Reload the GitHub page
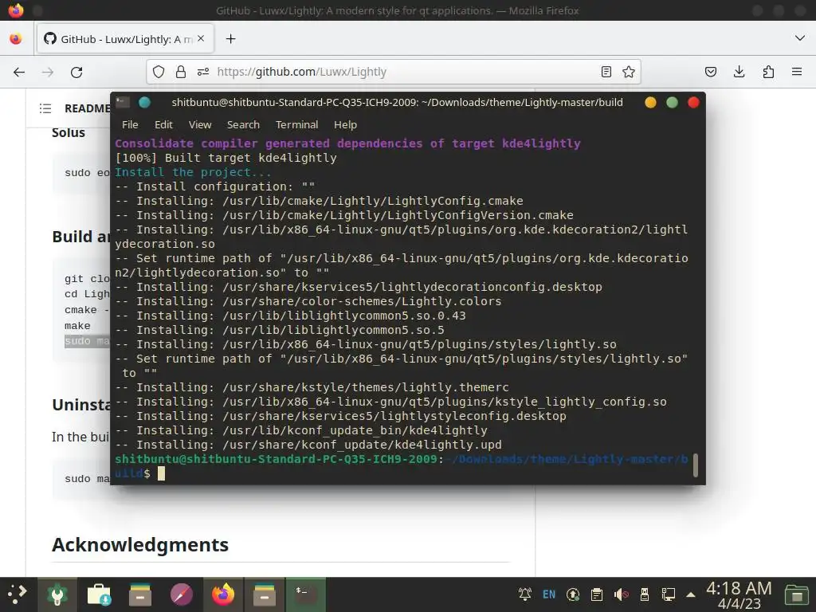Screen dimensions: 816x612 (x=76, y=72)
